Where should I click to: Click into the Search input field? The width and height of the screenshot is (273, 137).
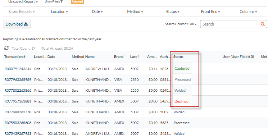[230, 24]
